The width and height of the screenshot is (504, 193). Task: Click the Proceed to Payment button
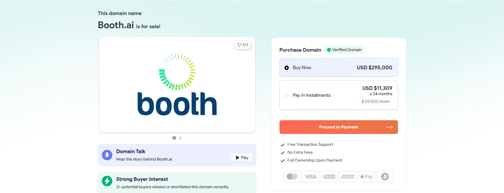(338, 127)
